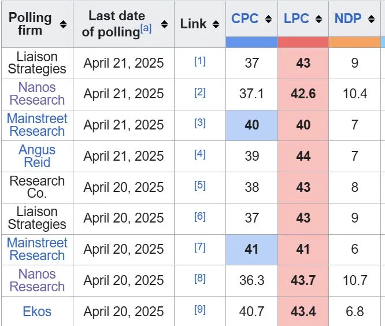Screen dimensions: 385x326
Task: Open citation [4] for Angus Reid
Action: [x=199, y=154]
